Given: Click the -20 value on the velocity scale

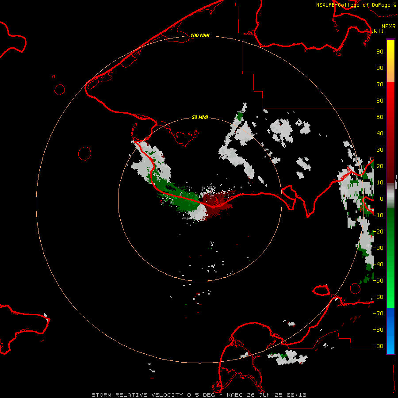Looking at the screenshot, I should 378,231.
